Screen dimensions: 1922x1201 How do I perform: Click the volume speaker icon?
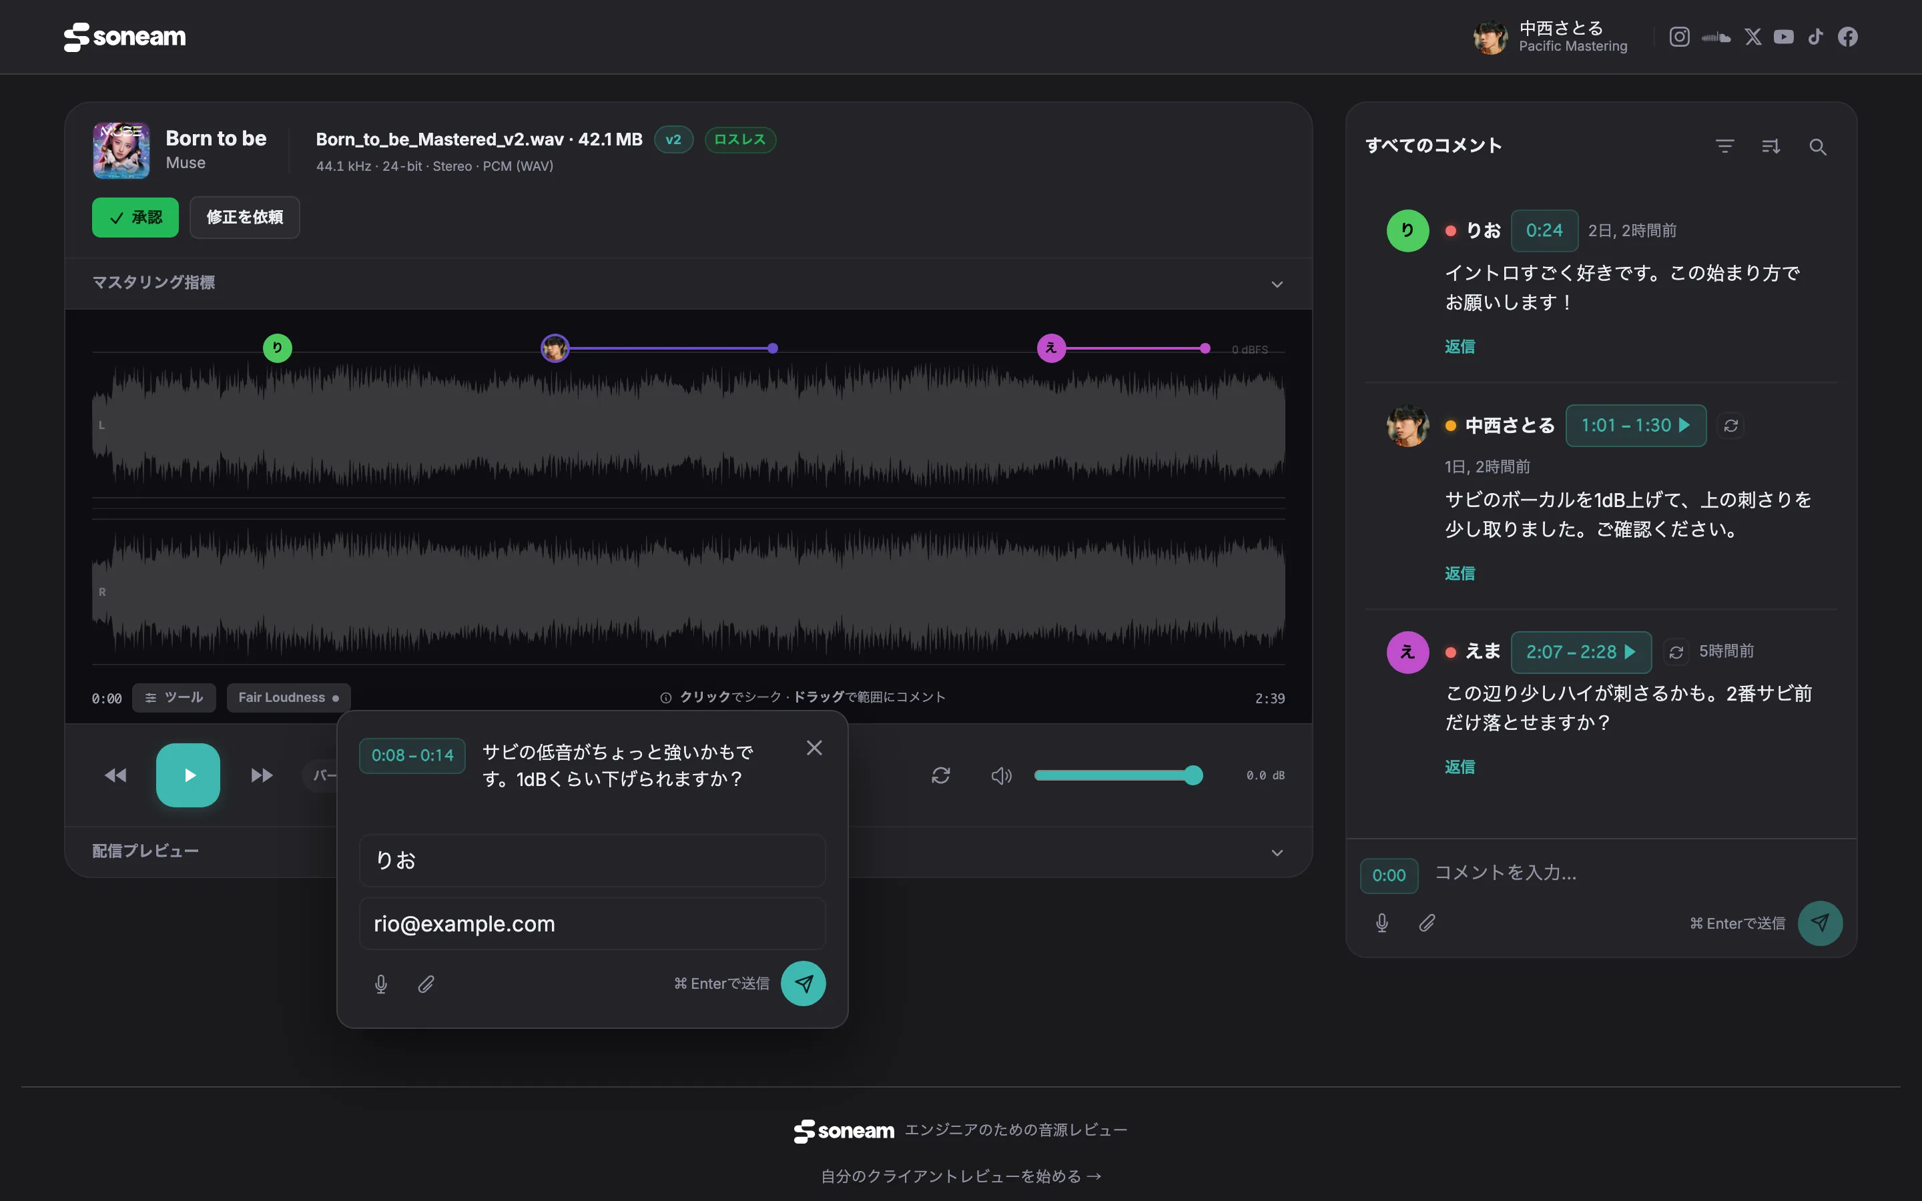[1002, 775]
